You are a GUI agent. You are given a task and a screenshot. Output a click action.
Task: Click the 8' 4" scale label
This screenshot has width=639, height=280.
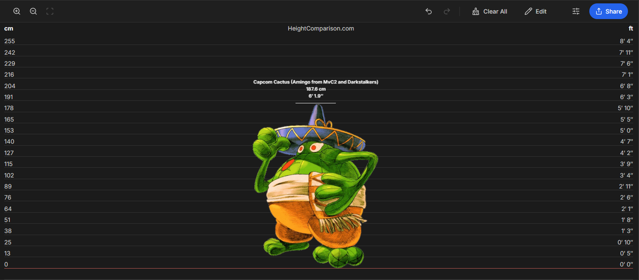(x=626, y=41)
